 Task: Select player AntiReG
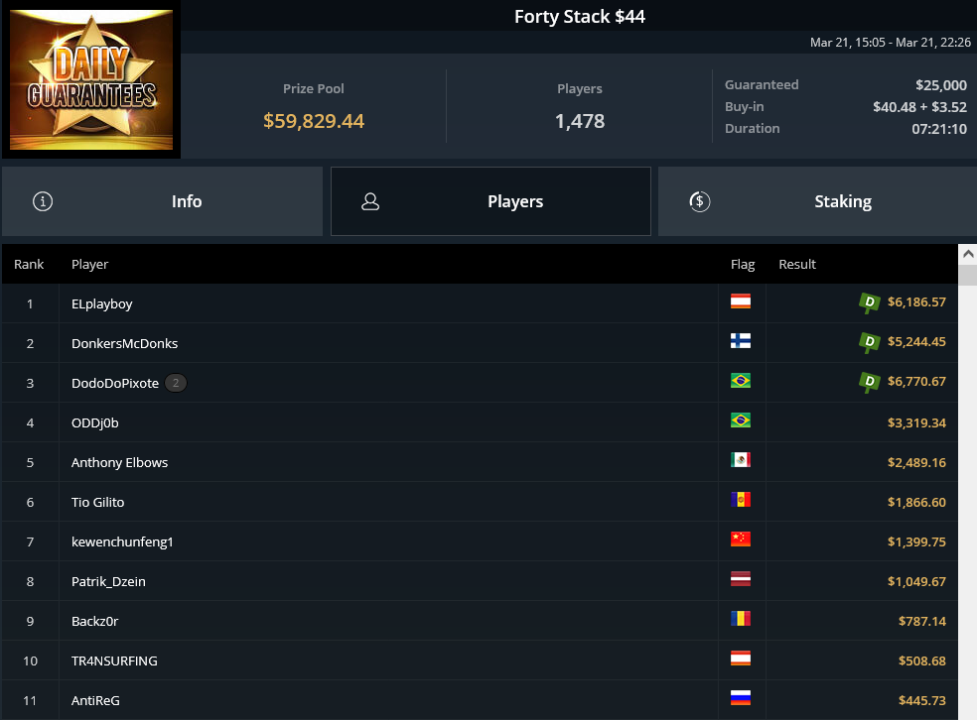(95, 701)
